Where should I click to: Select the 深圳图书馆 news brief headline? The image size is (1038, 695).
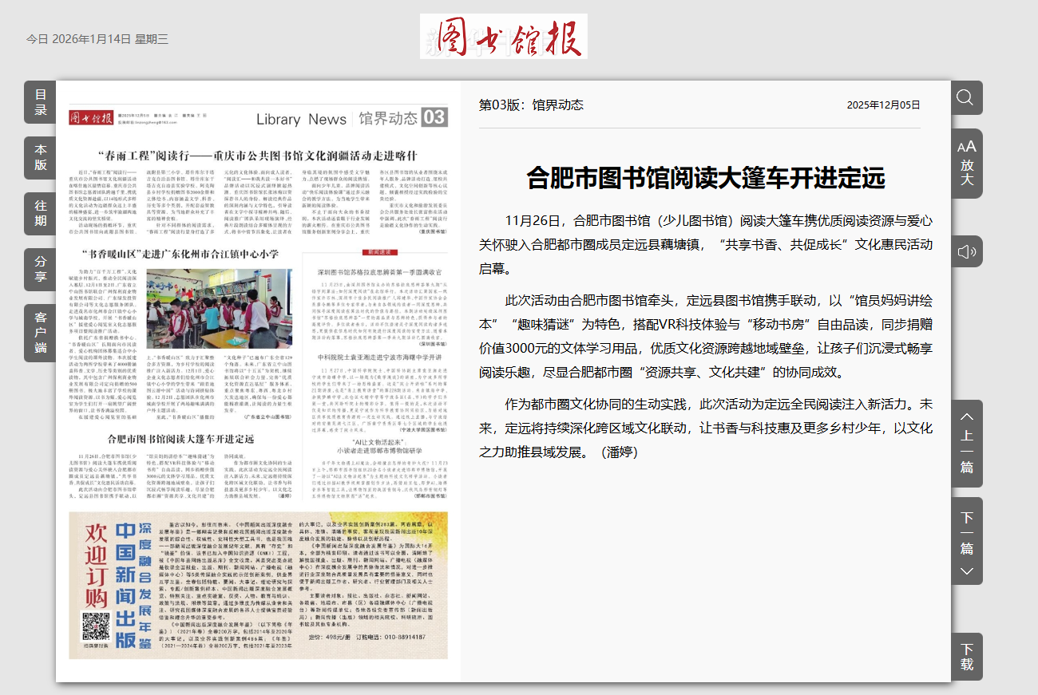(x=374, y=270)
